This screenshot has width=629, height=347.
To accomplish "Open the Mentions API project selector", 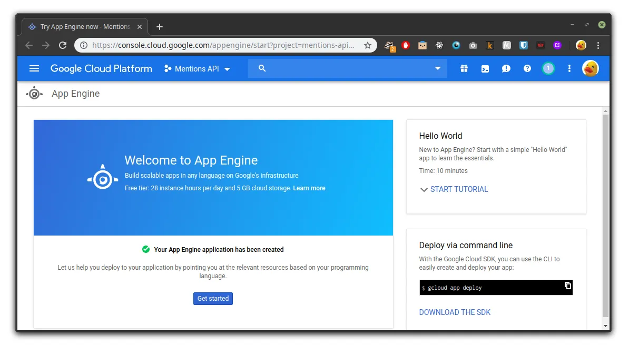I will 196,68.
